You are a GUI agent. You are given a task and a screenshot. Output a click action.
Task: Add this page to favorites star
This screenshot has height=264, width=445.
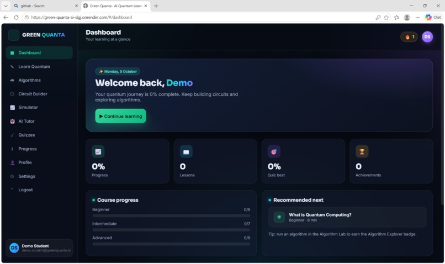(386, 17)
